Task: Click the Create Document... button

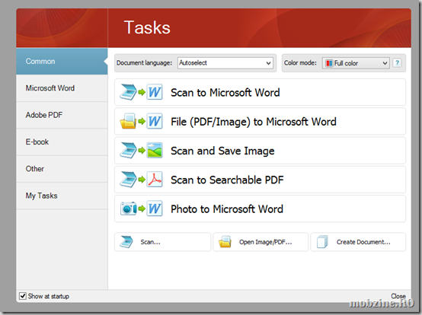Action: tap(358, 242)
